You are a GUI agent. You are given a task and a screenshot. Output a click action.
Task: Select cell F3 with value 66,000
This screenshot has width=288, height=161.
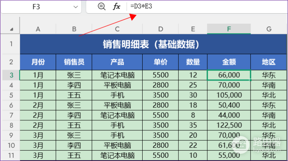tap(229, 75)
